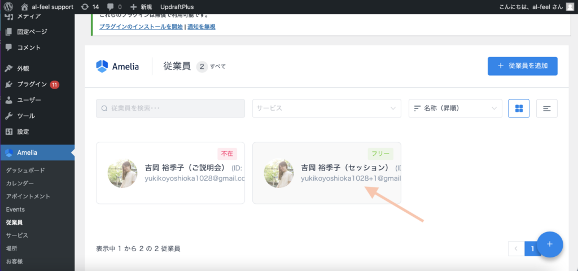Click the プラグインのインストールを開始 link

click(x=141, y=27)
